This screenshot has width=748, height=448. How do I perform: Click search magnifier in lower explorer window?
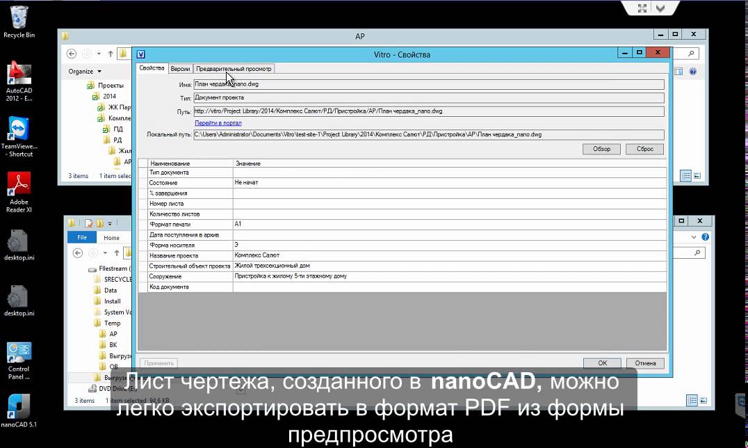pos(697,253)
